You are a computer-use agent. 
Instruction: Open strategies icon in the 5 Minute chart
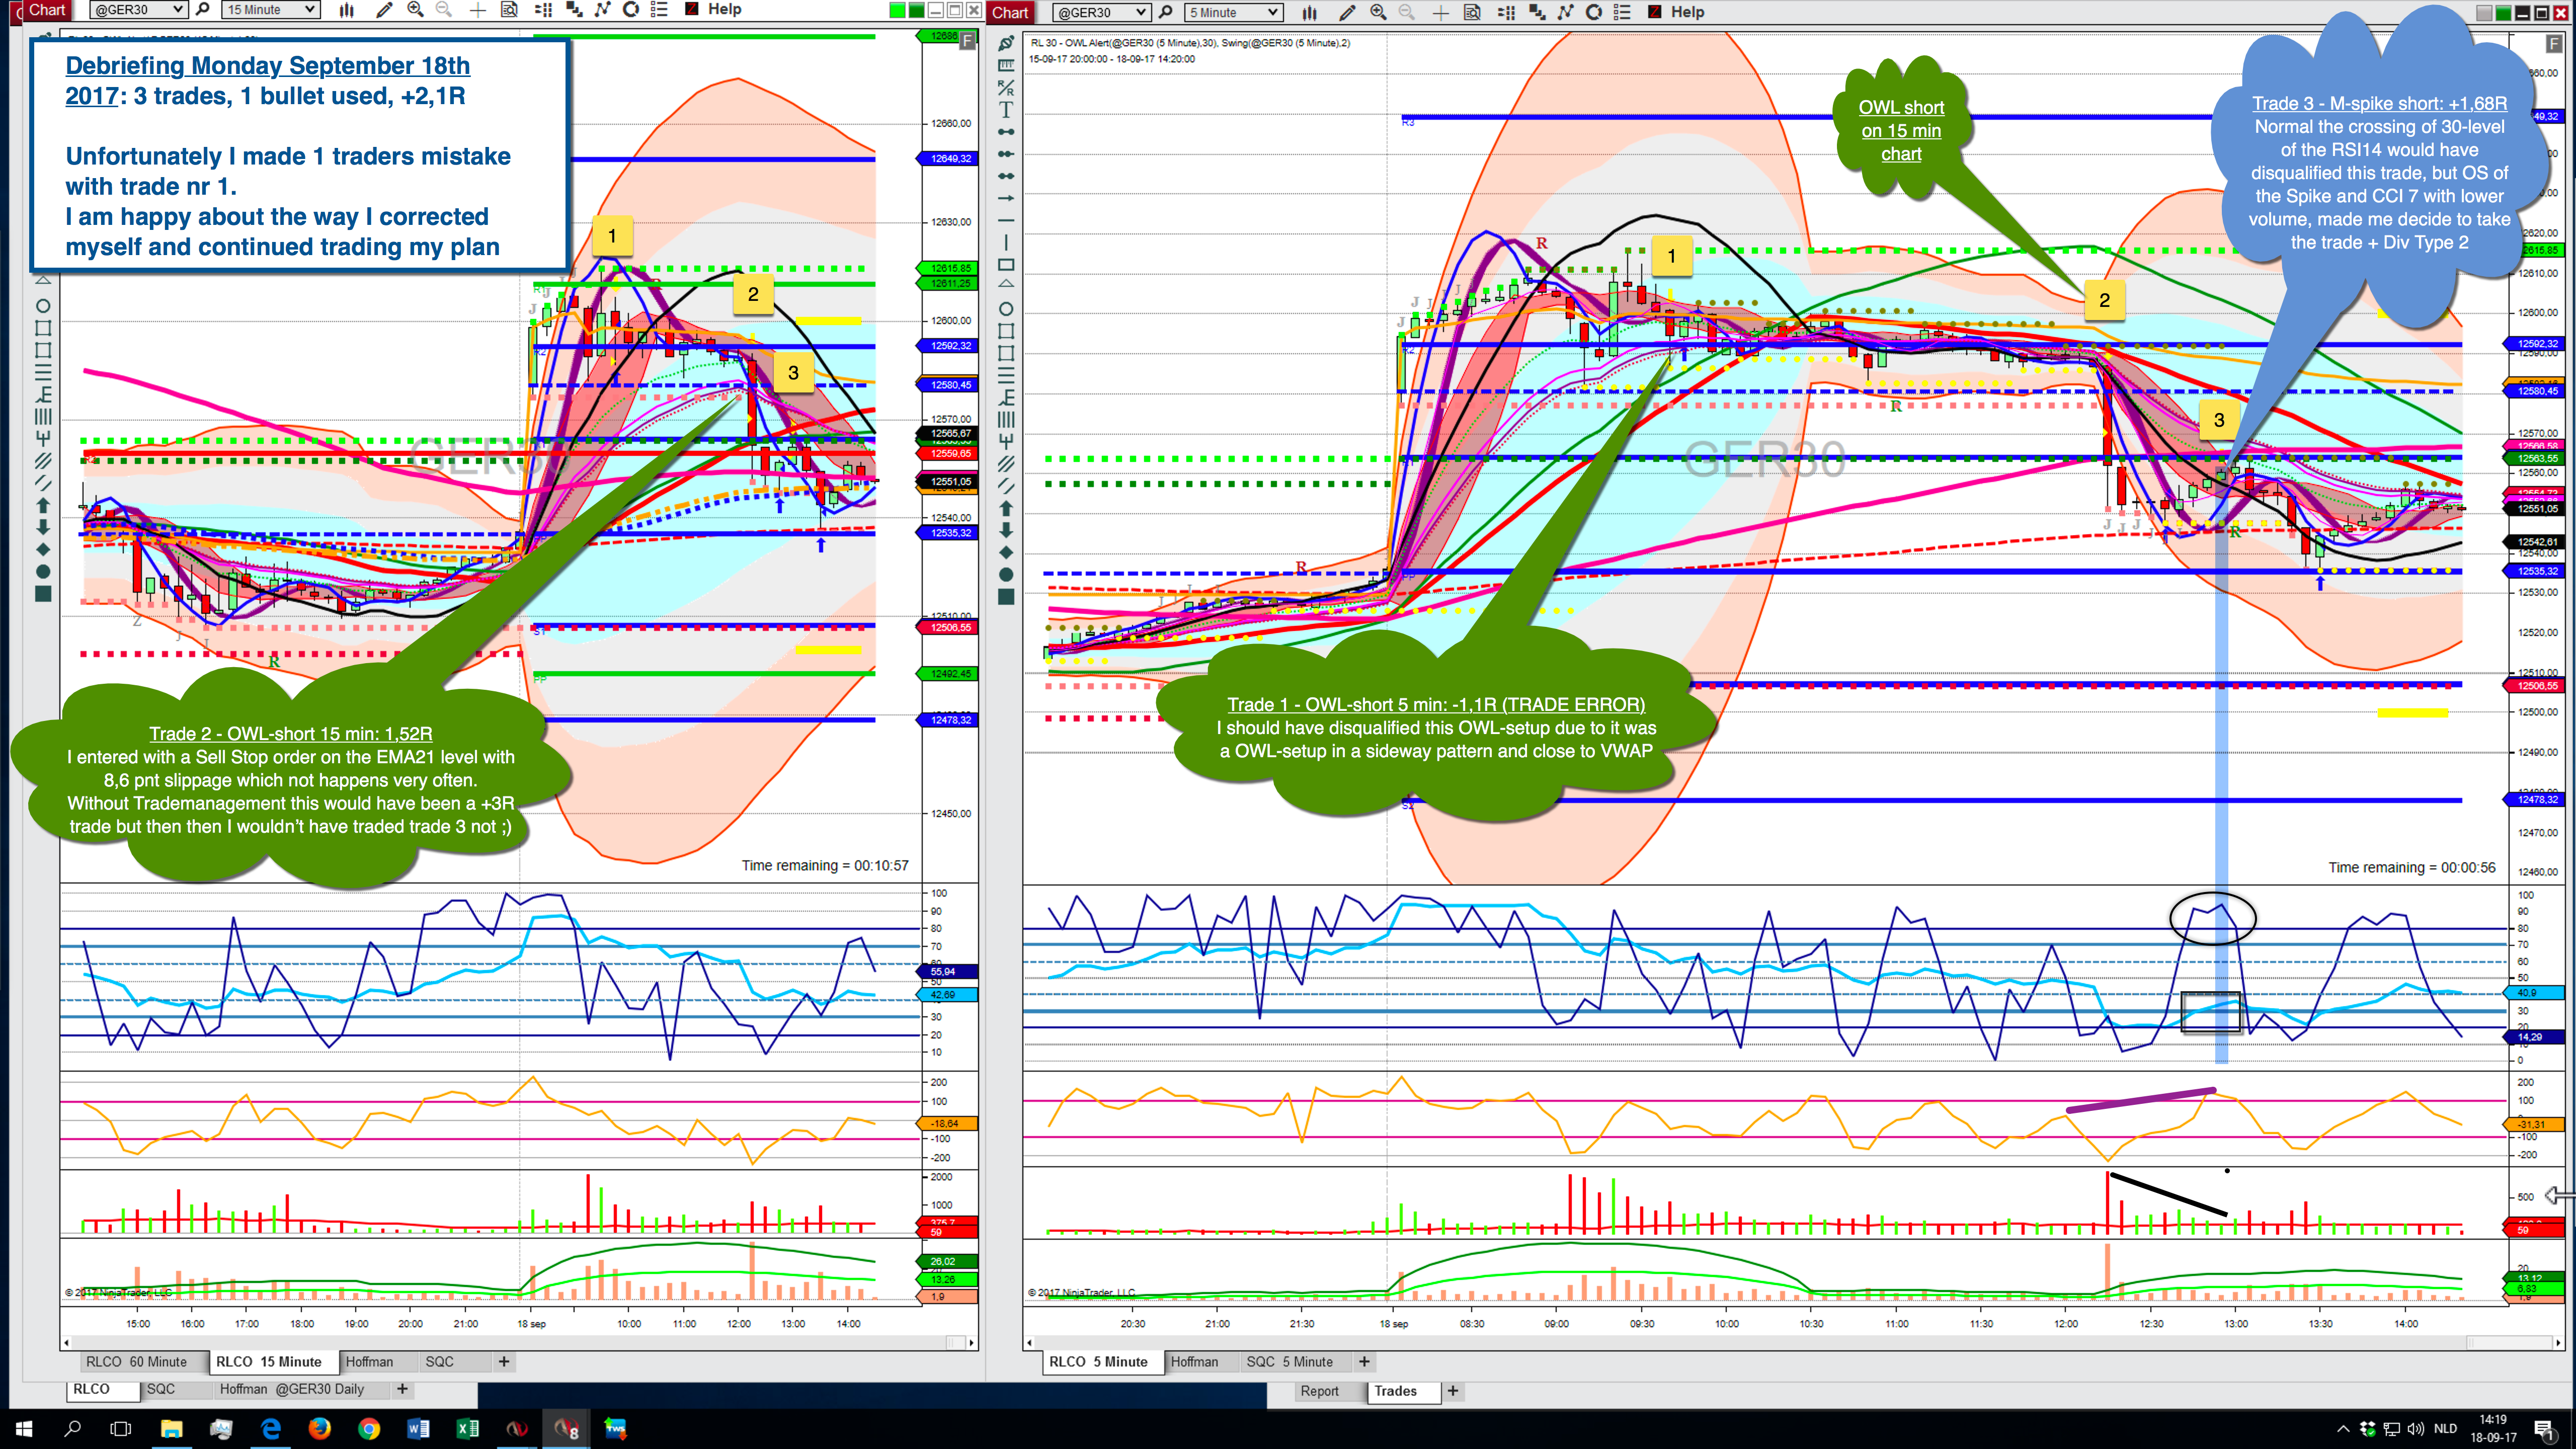[1536, 13]
